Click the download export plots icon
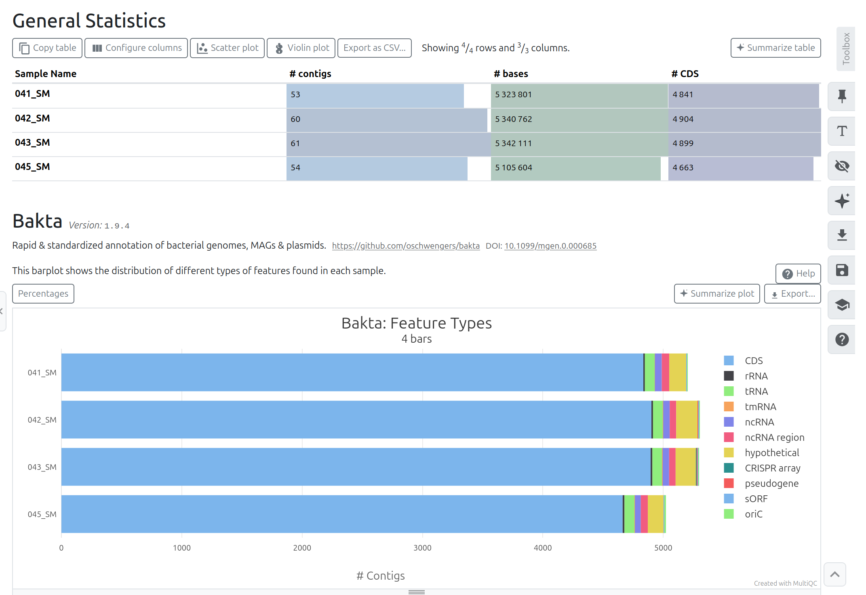This screenshot has height=595, width=866. 842,235
